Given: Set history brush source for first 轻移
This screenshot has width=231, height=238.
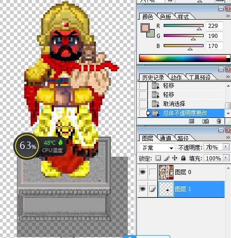Looking at the screenshot, I should point(143,85).
